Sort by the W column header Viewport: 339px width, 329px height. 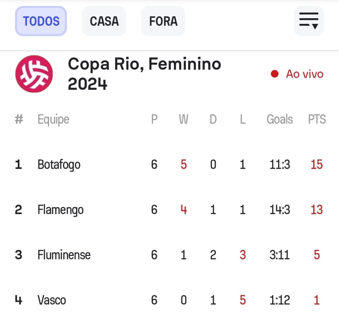pos(183,119)
